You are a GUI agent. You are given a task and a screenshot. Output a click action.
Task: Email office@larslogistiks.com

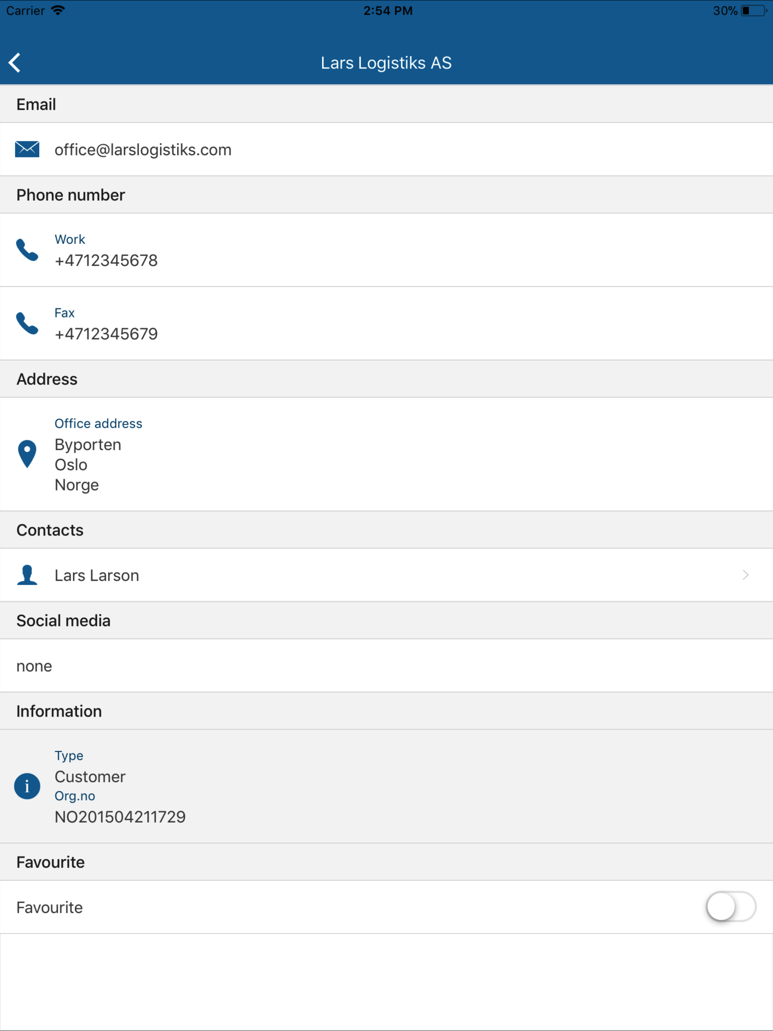pyautogui.click(x=143, y=149)
